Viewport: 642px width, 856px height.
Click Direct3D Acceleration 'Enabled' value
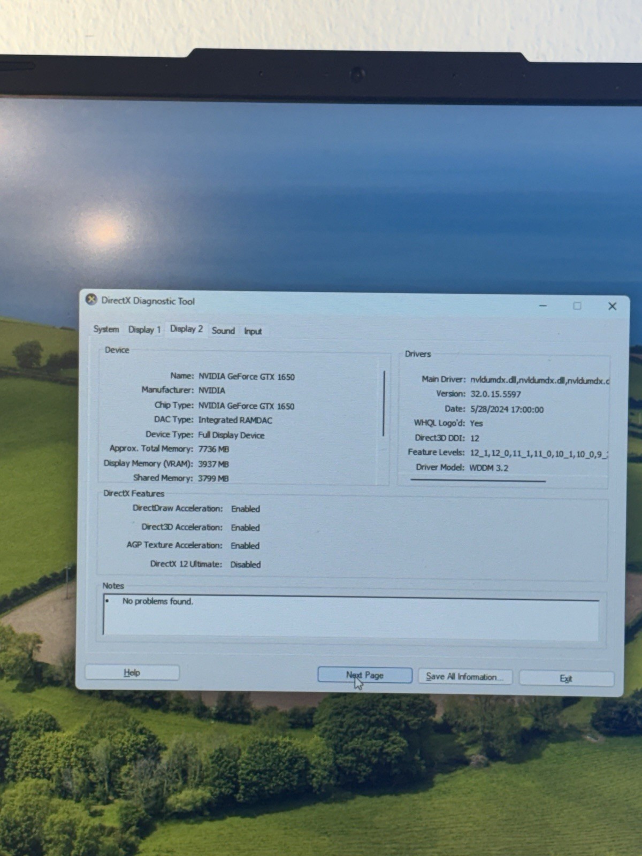coord(246,528)
